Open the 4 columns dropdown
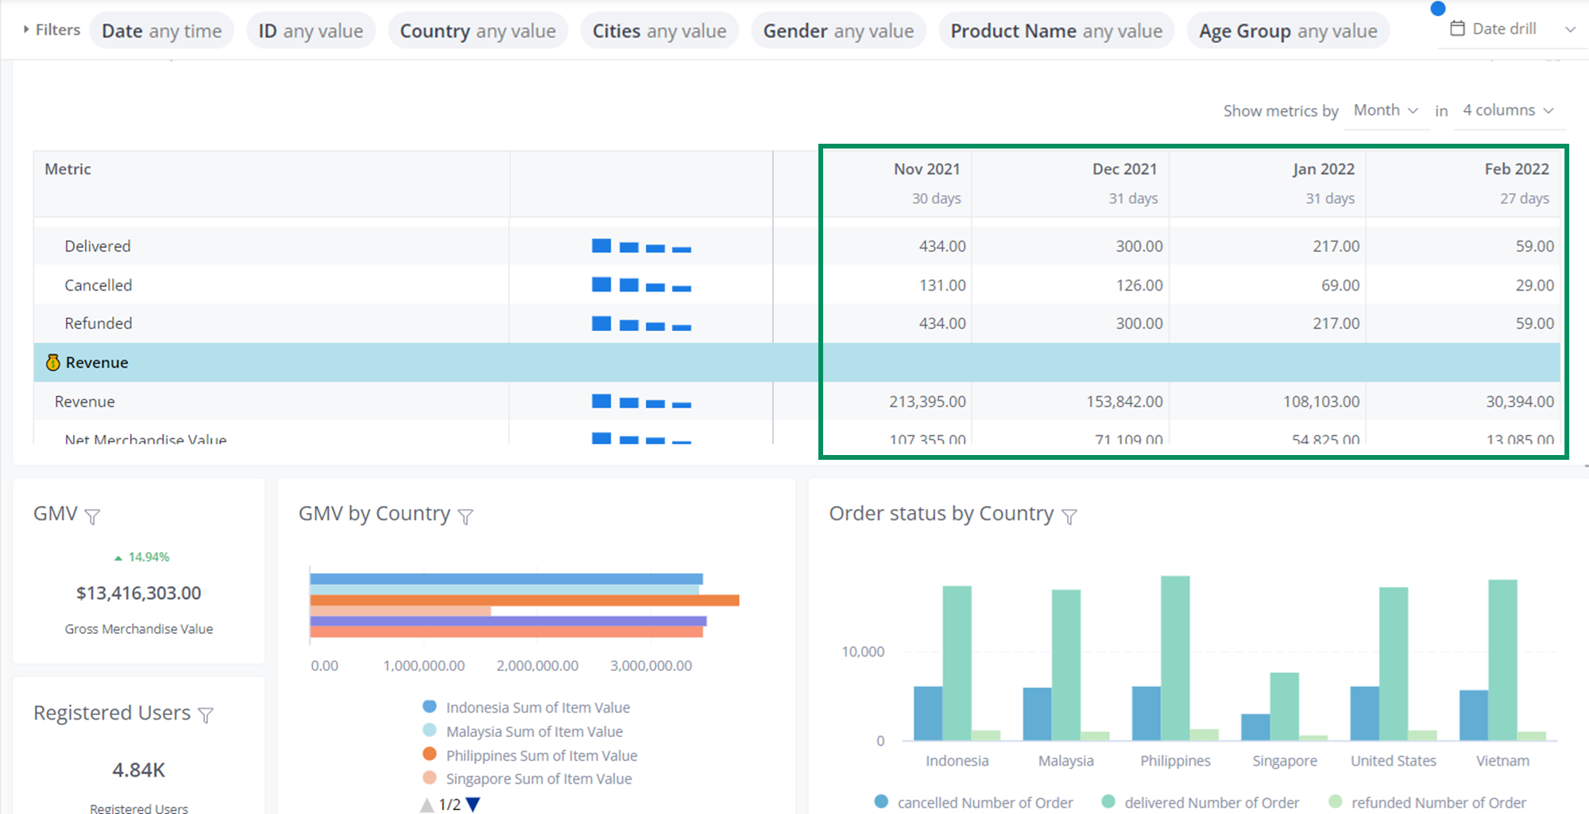This screenshot has height=814, width=1589. [x=1507, y=110]
